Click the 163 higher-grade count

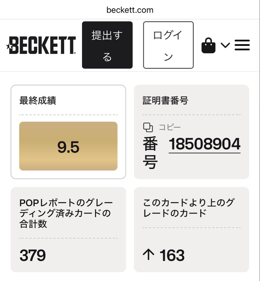(172, 255)
